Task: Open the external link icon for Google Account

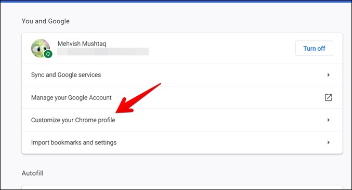Action: [x=329, y=97]
